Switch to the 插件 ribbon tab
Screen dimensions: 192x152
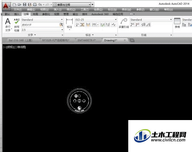point(84,14)
